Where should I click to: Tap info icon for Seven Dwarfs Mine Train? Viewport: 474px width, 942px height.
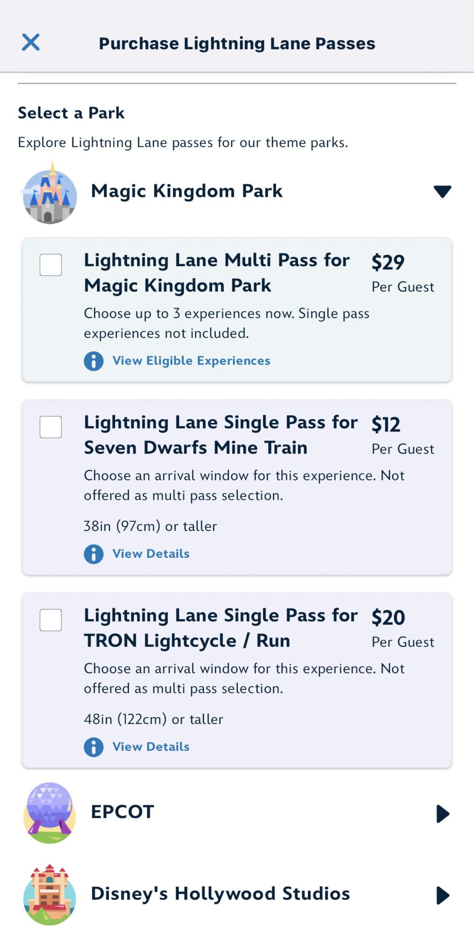94,554
